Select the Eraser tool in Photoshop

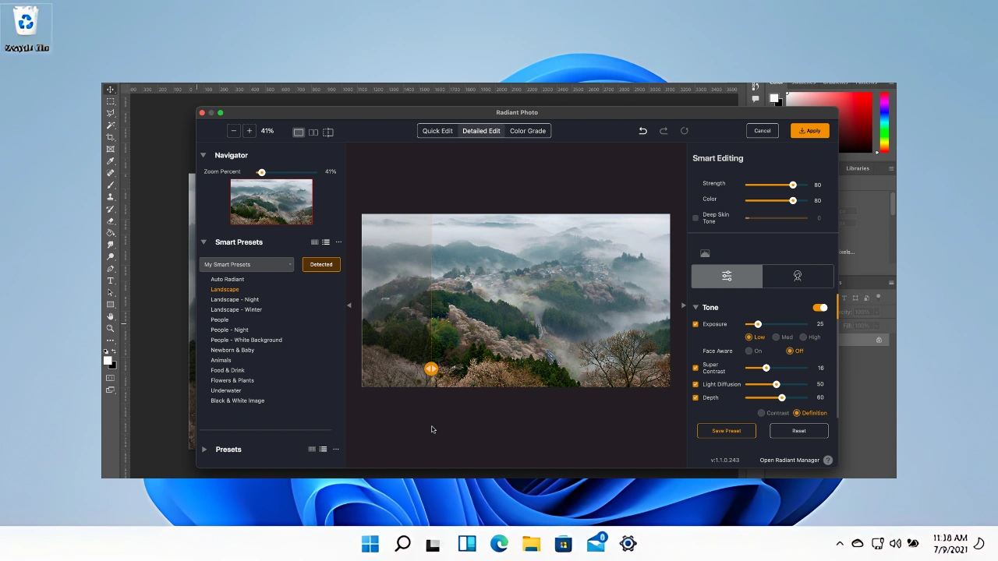(x=110, y=221)
